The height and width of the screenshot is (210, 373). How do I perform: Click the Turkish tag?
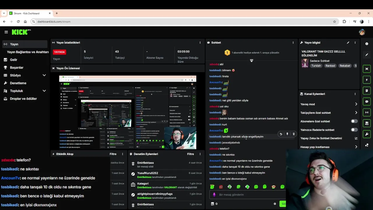coord(316,66)
